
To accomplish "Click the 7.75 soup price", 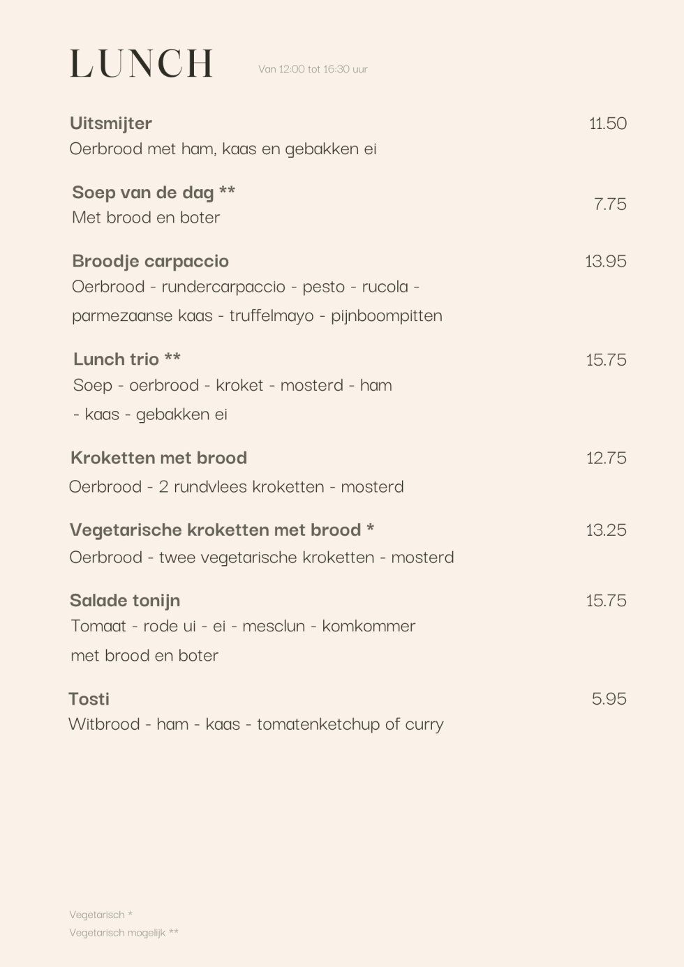I will (609, 204).
